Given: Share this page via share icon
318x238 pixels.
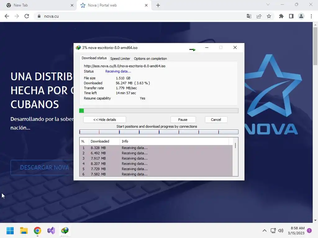Looking at the screenshot, I should (259, 16).
